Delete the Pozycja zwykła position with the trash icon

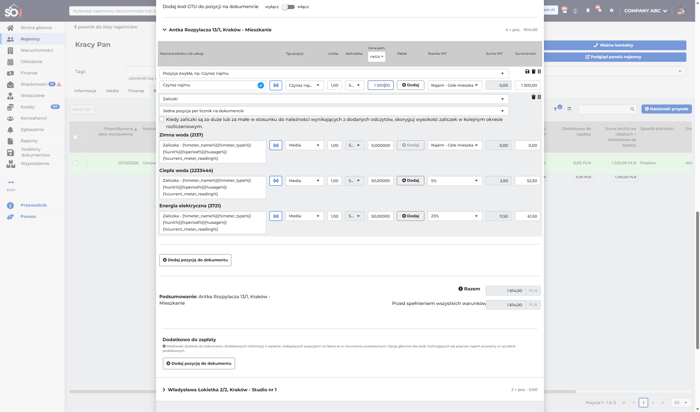click(x=534, y=71)
